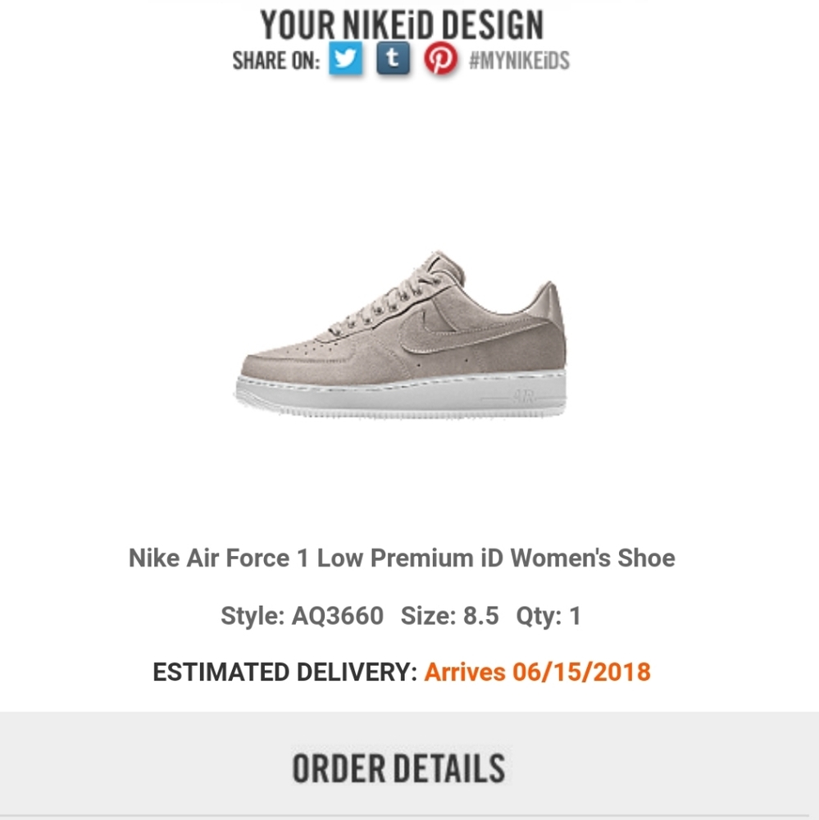Pin the design on Pinterest
This screenshot has height=820, width=819.
tap(440, 60)
